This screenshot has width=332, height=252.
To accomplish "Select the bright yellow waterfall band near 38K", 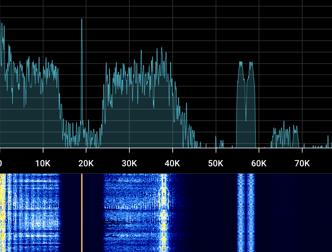I will (164, 212).
